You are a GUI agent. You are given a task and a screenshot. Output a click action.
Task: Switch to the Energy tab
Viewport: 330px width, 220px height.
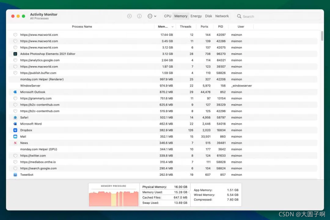pyautogui.click(x=196, y=16)
